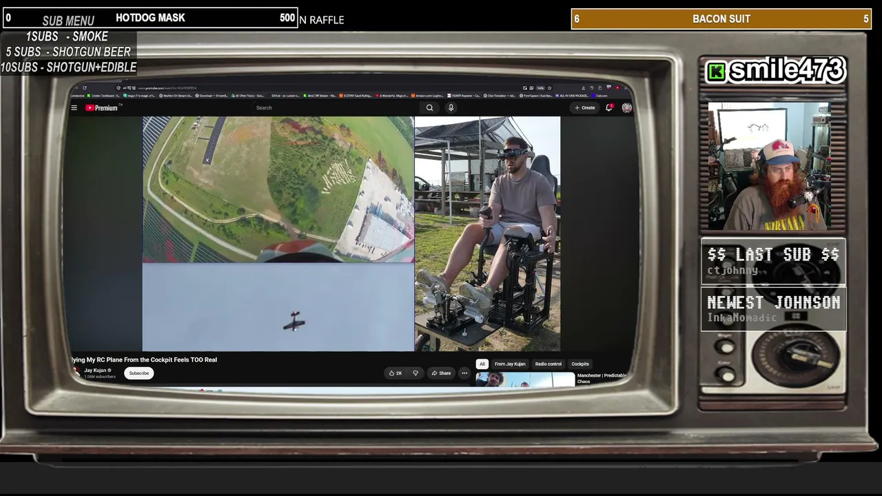Image resolution: width=882 pixels, height=496 pixels.
Task: Go to YouTube Premium home logo
Action: pyautogui.click(x=102, y=107)
